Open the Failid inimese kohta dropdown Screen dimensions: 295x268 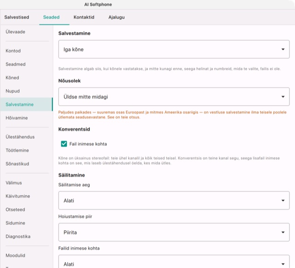174,262
